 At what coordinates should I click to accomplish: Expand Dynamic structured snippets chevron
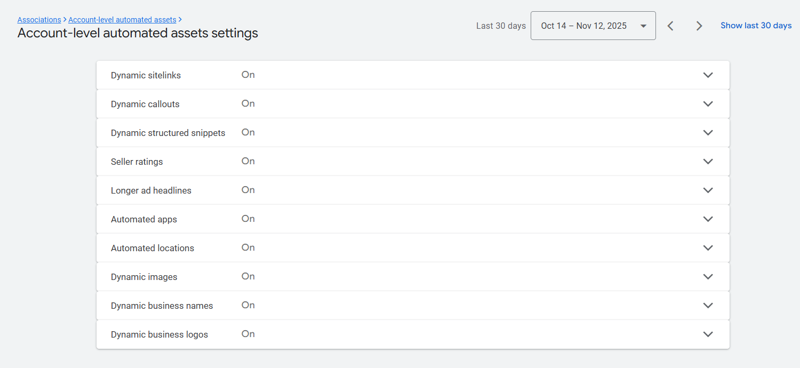708,133
